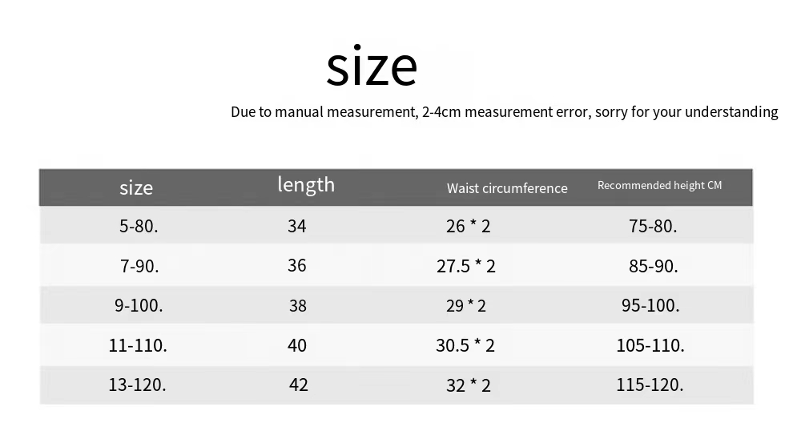Screen dimensions: 801x439
Task: Click recommended height '95-100.'
Action: tap(650, 305)
